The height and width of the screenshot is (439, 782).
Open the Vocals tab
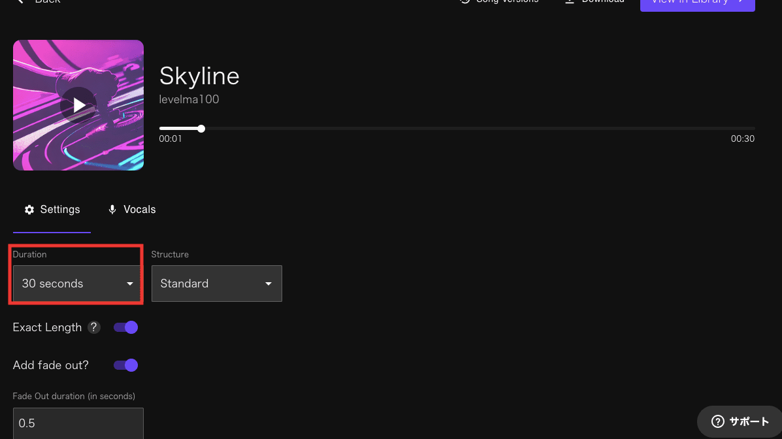pos(131,210)
